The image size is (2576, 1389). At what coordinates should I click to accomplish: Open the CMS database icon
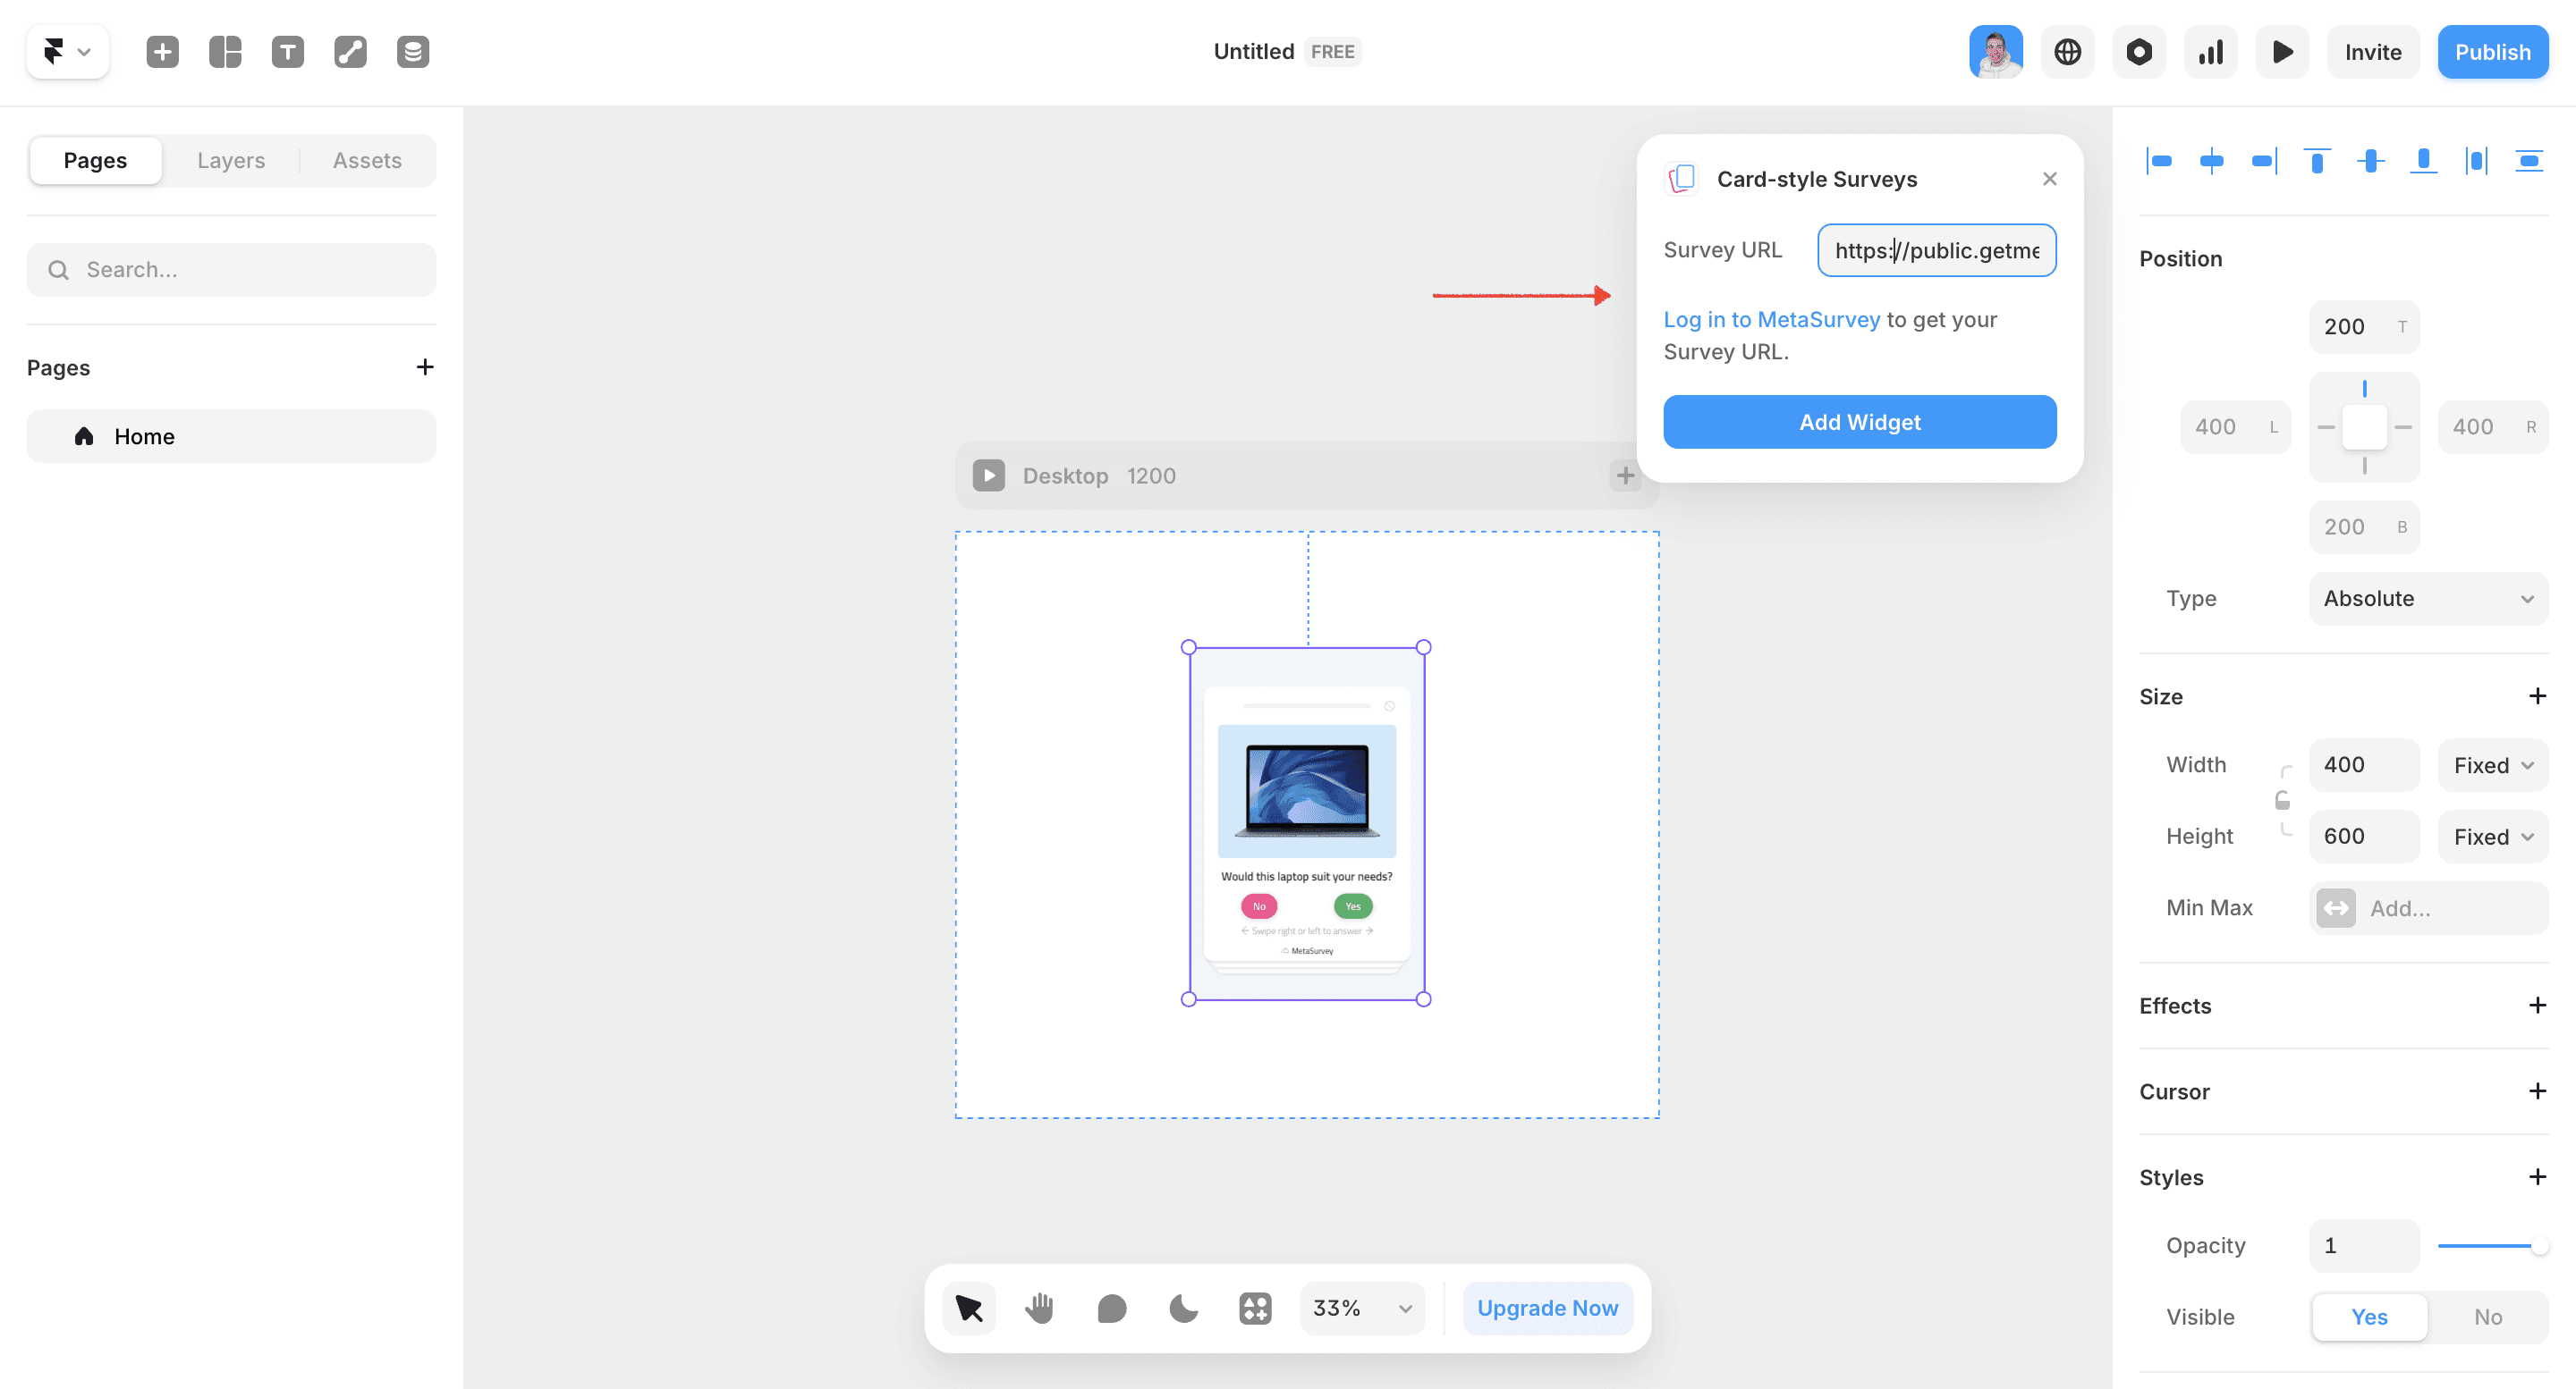[413, 52]
